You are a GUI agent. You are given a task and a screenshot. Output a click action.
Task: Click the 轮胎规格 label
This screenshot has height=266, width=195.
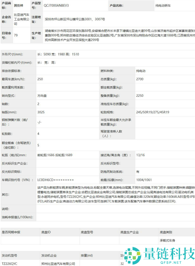coord(107,112)
